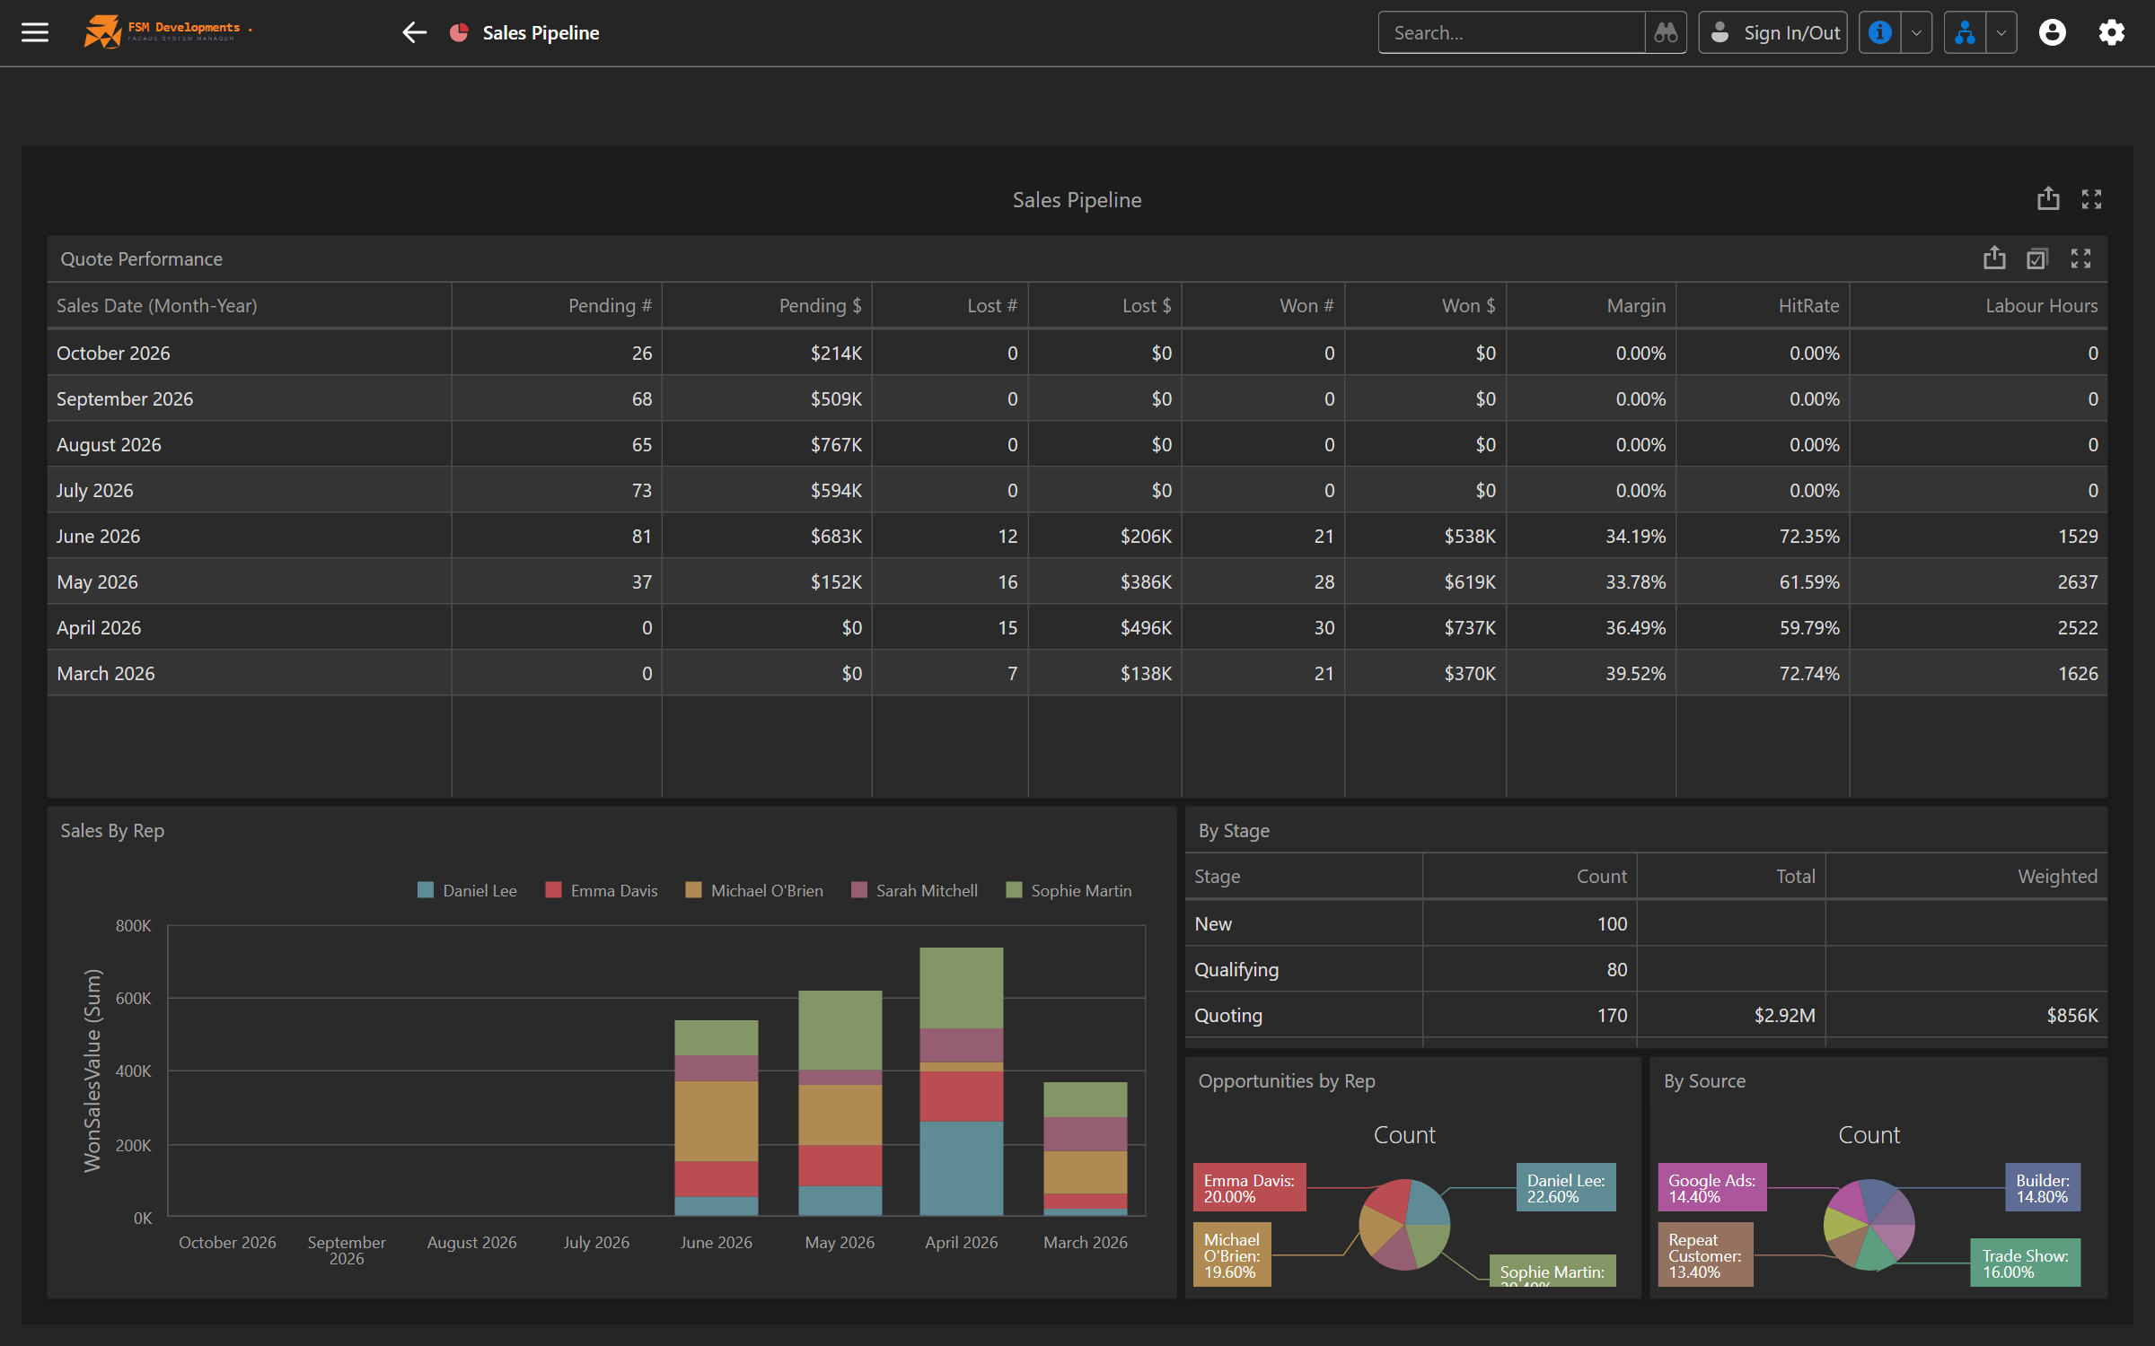Maximize the Quote Performance panel
The width and height of the screenshot is (2155, 1346).
click(2081, 258)
